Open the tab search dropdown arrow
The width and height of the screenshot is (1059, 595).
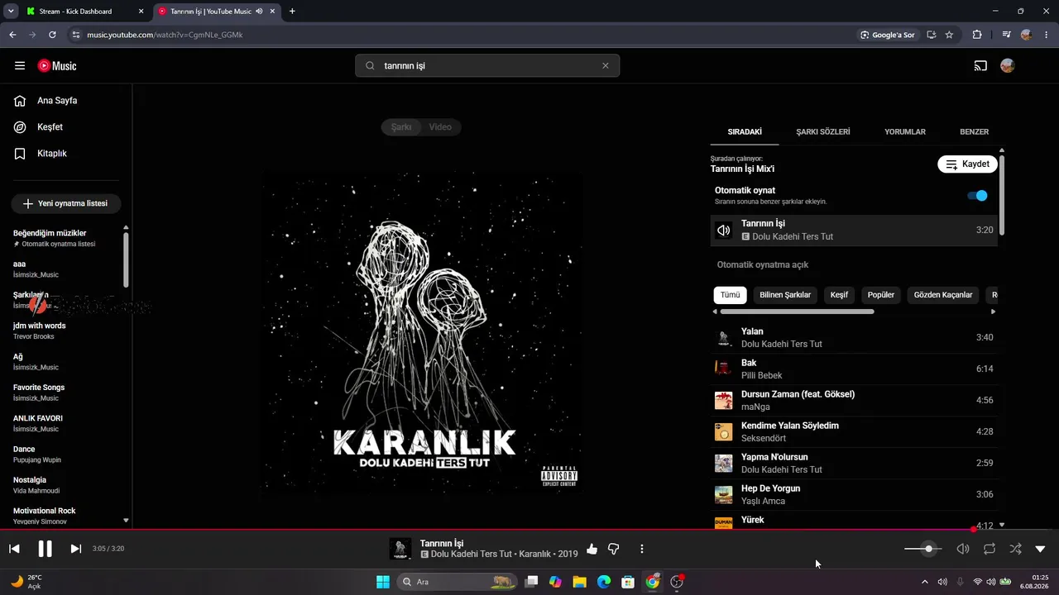pos(10,12)
